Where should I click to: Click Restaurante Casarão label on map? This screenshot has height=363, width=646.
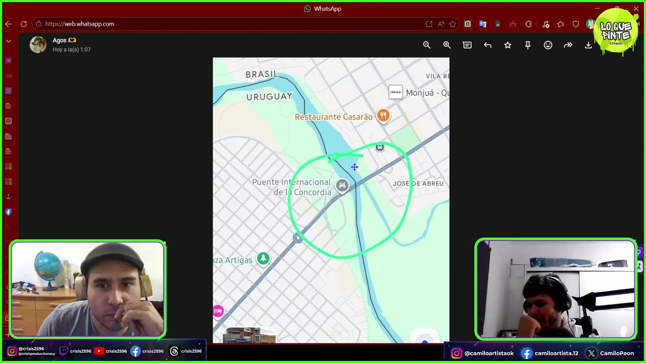tap(334, 117)
